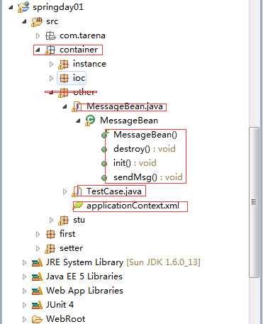The height and width of the screenshot is (324, 263).
Task: Collapse the MessageBean.java node
Action: tap(65, 106)
